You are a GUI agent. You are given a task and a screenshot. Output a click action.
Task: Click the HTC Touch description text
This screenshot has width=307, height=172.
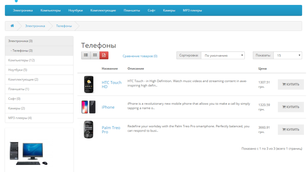[x=187, y=83]
